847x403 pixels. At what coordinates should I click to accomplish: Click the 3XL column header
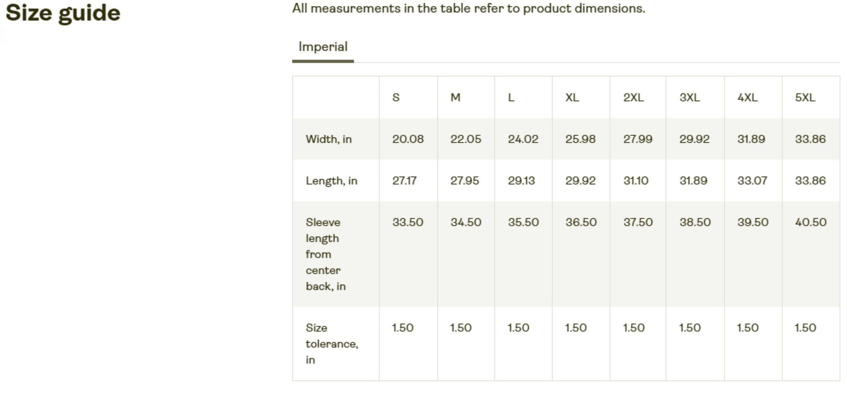pos(690,97)
